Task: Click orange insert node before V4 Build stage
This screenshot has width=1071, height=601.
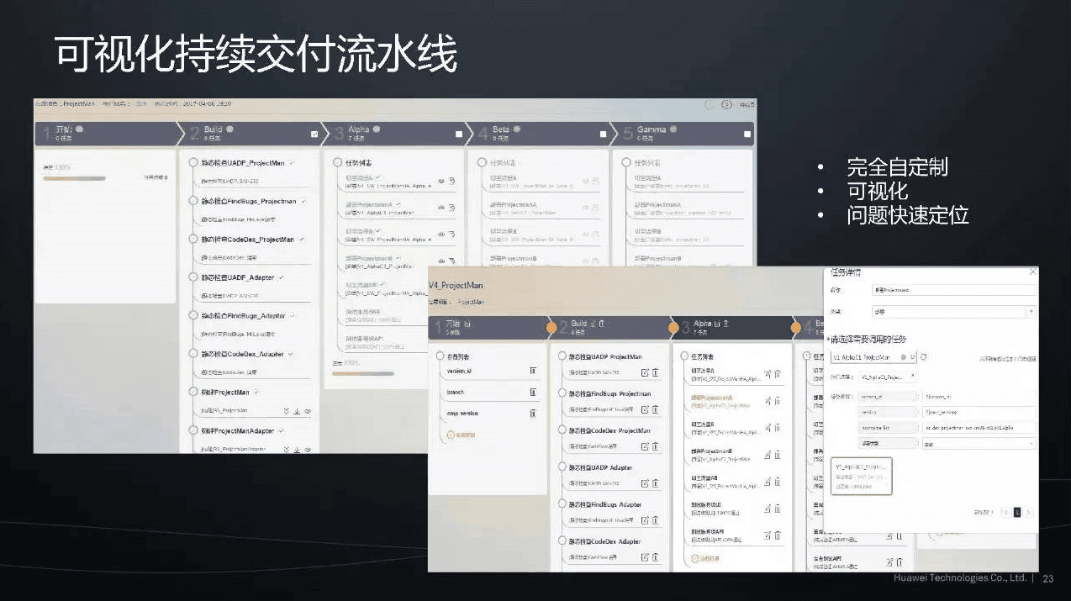Action: 551,327
